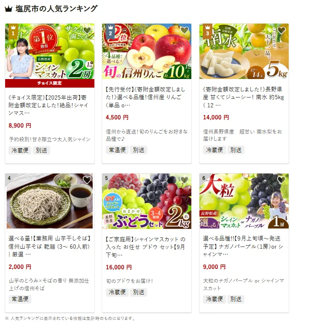Favorite the Shine Muscat 2房 item heart
320x332 pixels.
87,30
